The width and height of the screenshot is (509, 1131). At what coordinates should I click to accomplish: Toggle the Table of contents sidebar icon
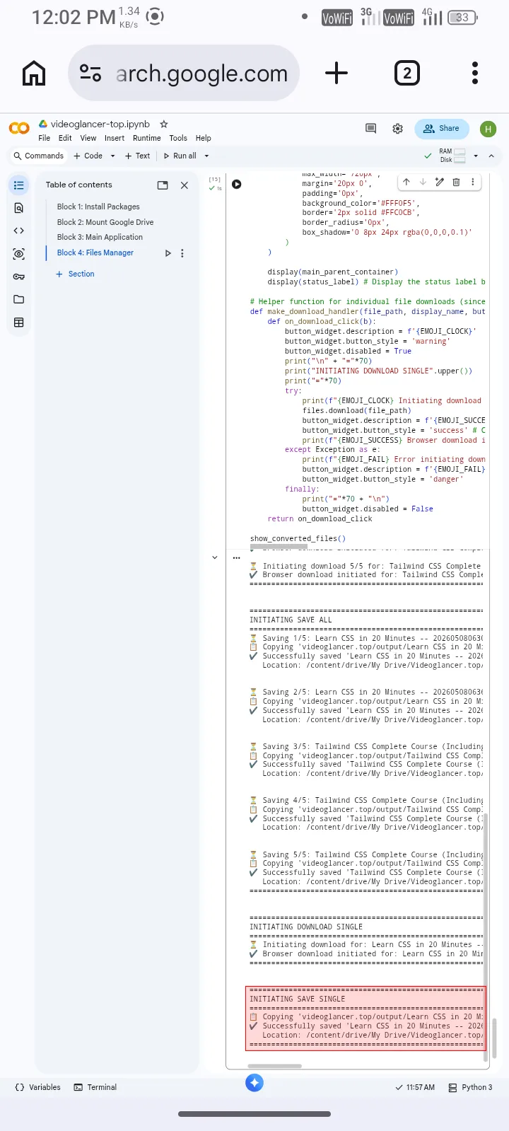coord(18,185)
